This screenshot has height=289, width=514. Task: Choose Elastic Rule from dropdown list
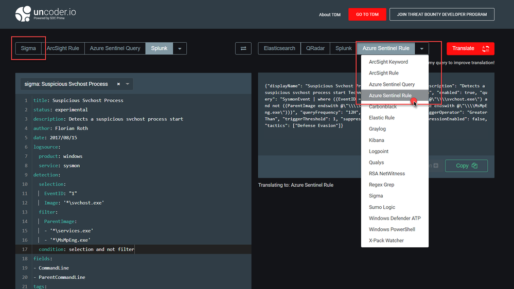click(395, 118)
